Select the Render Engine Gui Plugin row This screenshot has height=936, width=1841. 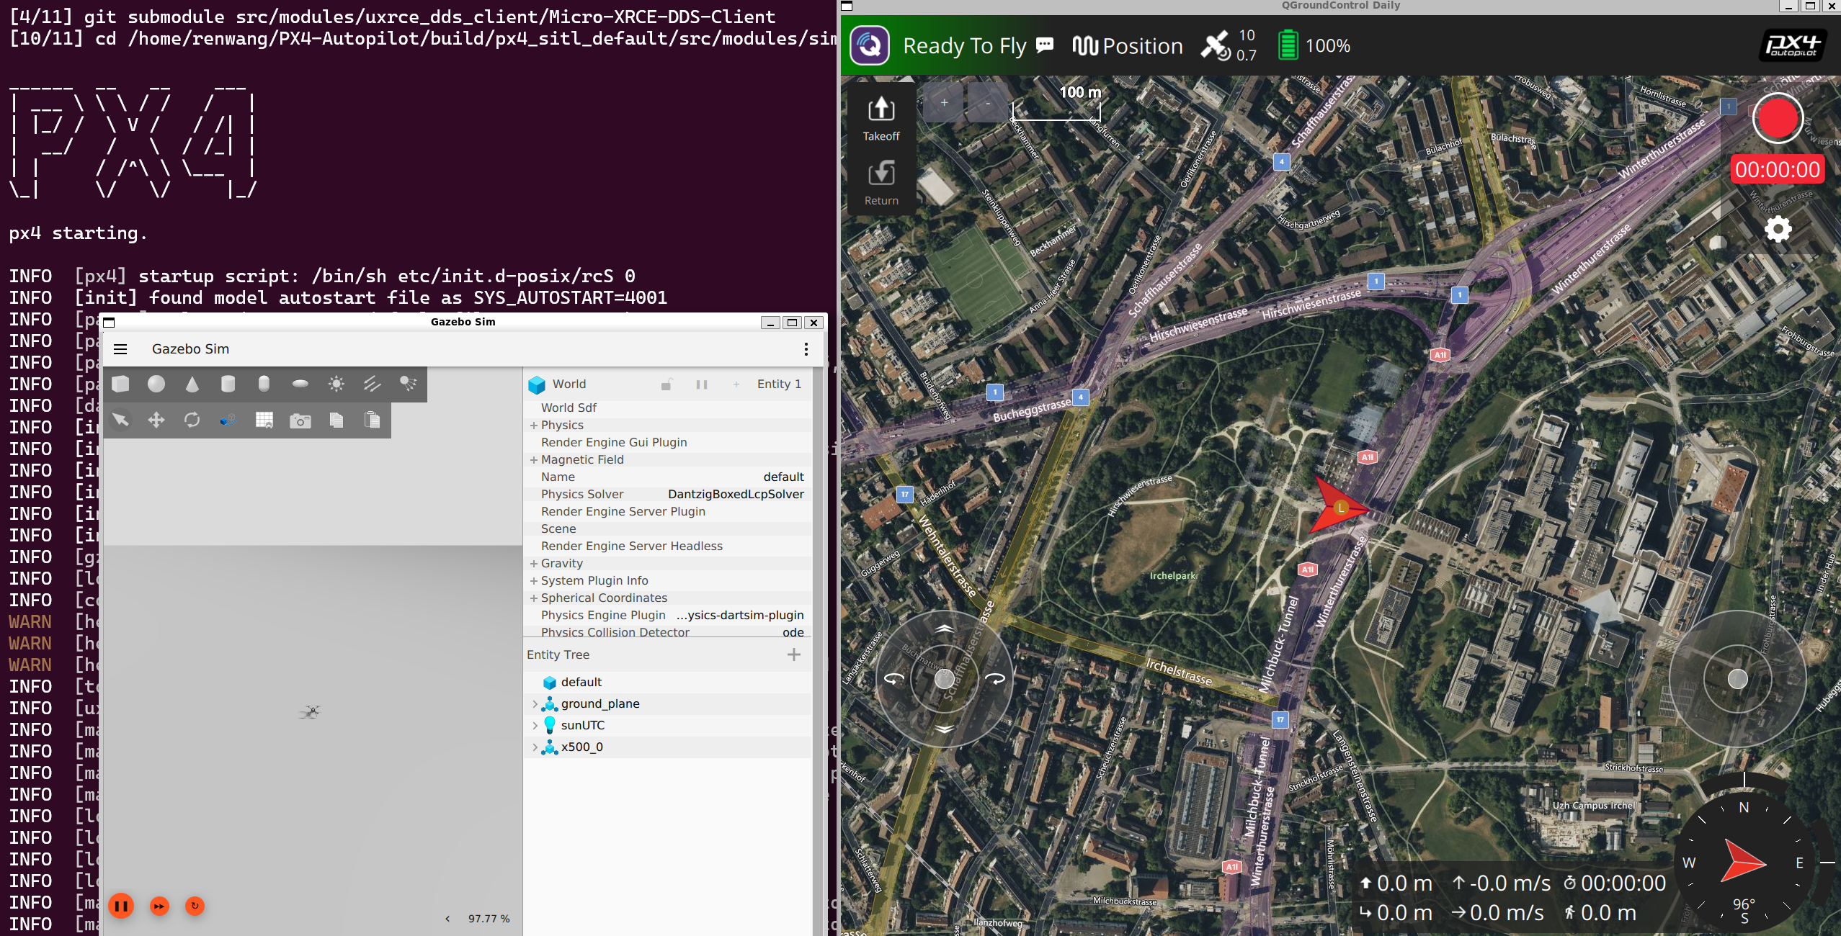(x=668, y=443)
